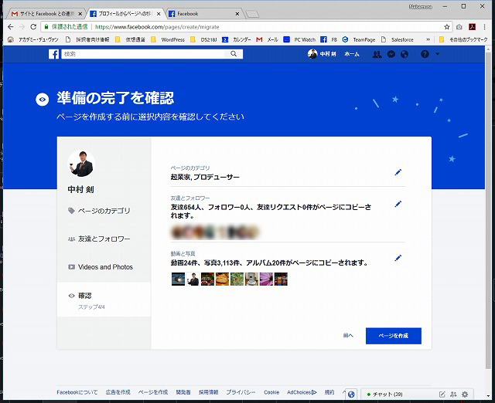Click the Facebook logo in header
495x403 pixels.
pyautogui.click(x=54, y=54)
